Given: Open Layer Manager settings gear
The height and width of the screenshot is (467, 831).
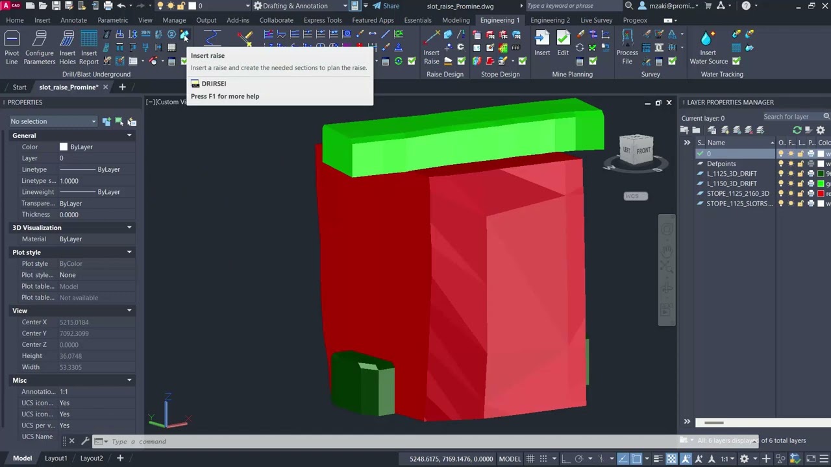Looking at the screenshot, I should (x=820, y=130).
